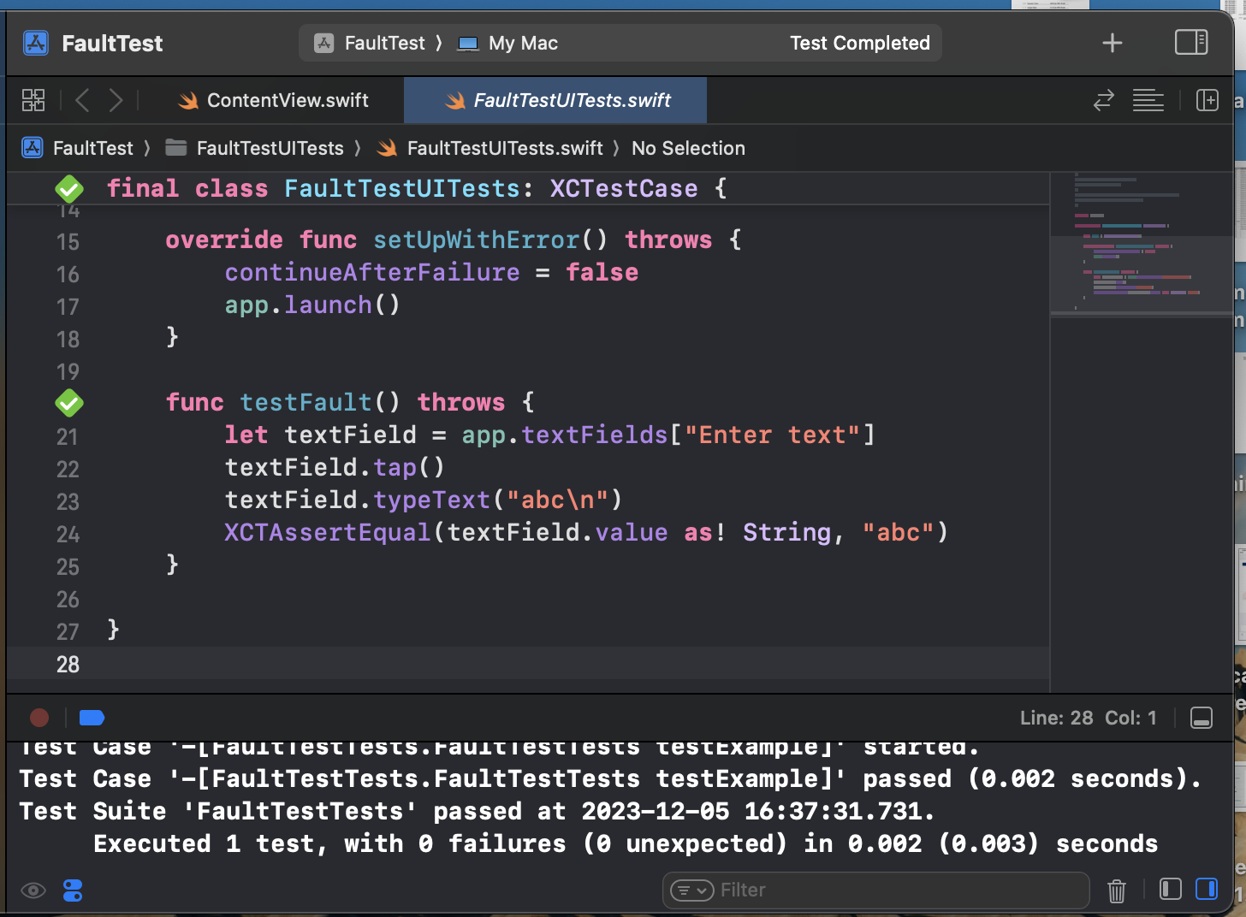Viewport: 1246px width, 917px height.
Task: Open the No Selection symbol breadcrumb
Action: pyautogui.click(x=688, y=148)
